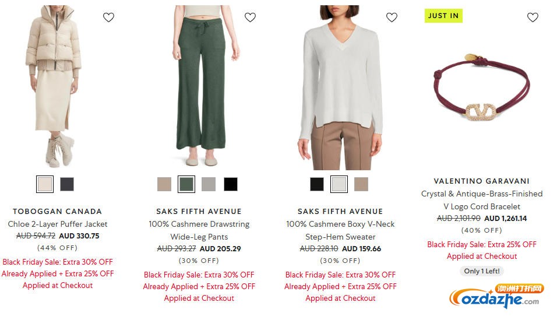Image resolution: width=557 pixels, height=316 pixels.
Task: Choose dark charcoal swatch for puffer jacket
Action: coord(67,184)
